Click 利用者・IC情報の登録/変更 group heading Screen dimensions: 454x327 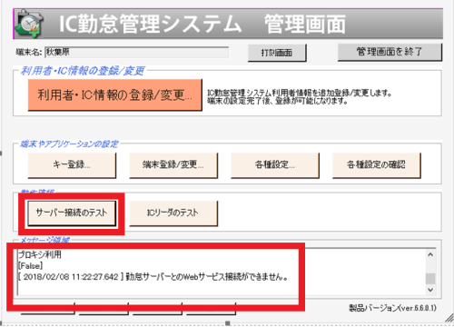click(x=83, y=71)
